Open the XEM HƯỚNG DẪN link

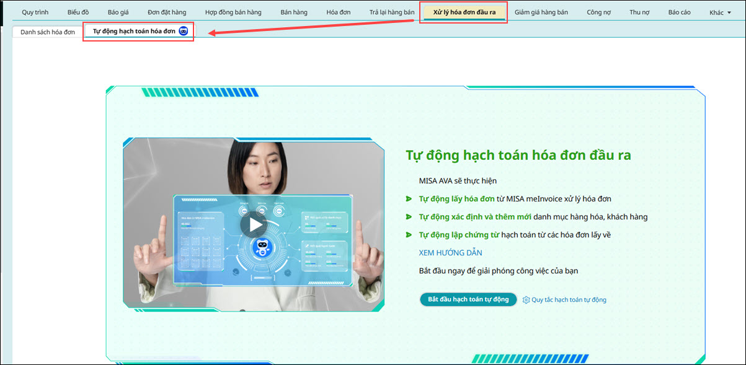pos(450,253)
